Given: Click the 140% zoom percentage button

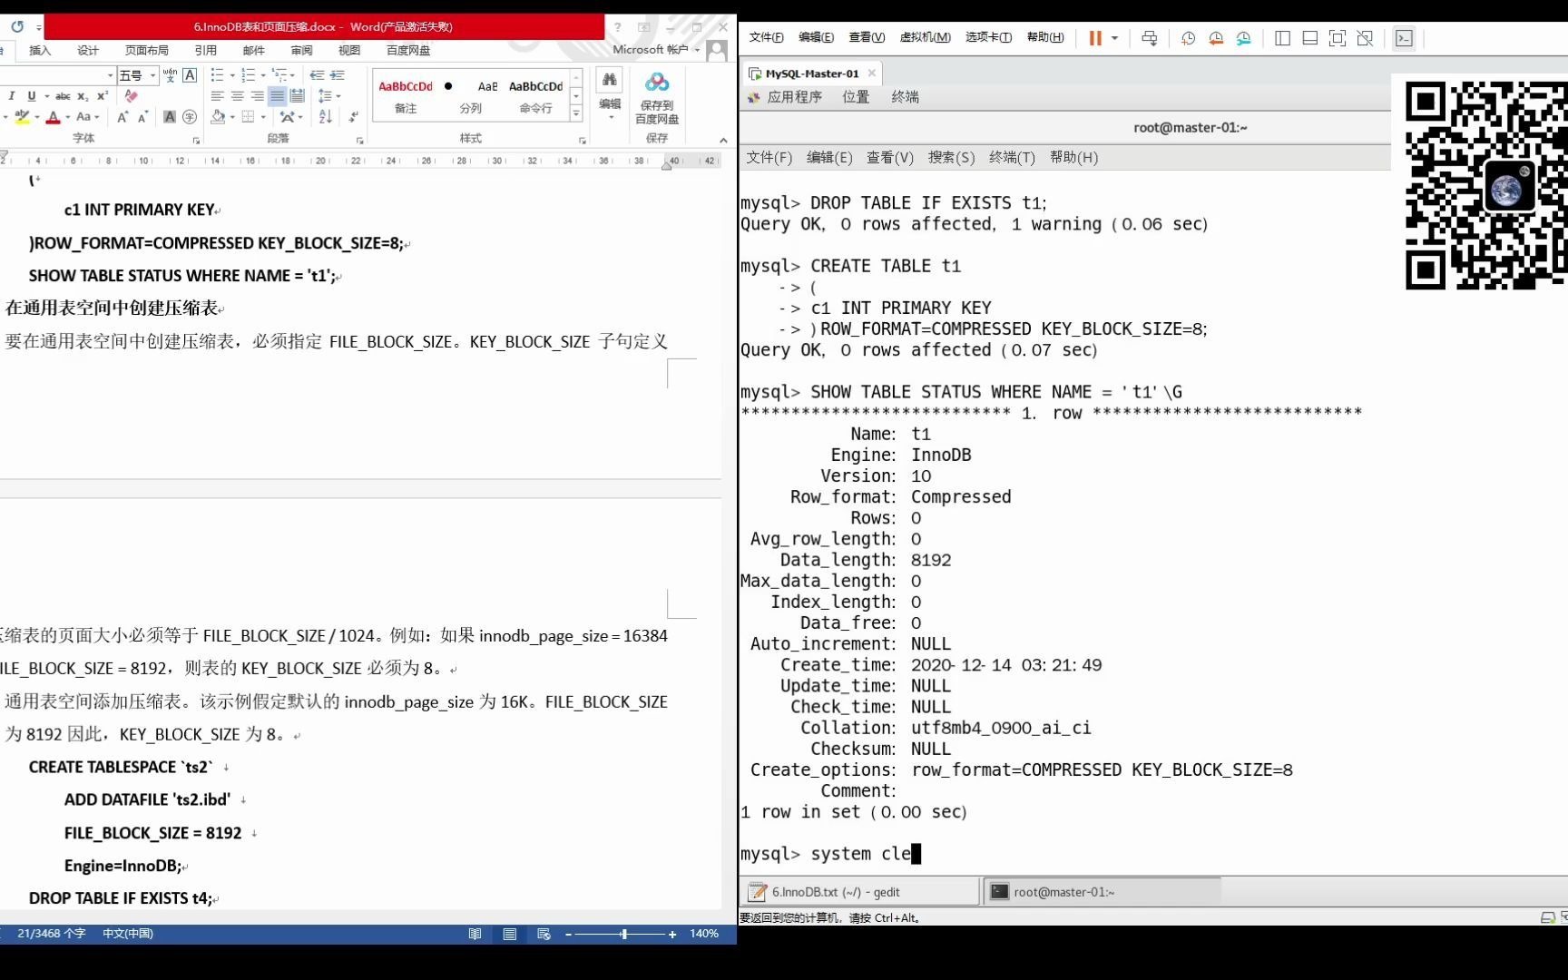Looking at the screenshot, I should tap(704, 933).
